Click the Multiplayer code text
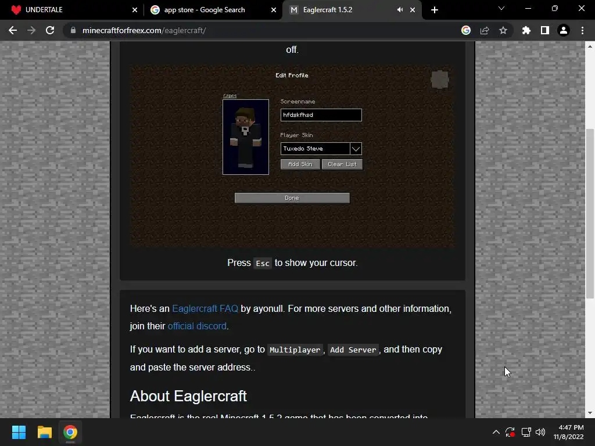595x446 pixels. (x=295, y=350)
